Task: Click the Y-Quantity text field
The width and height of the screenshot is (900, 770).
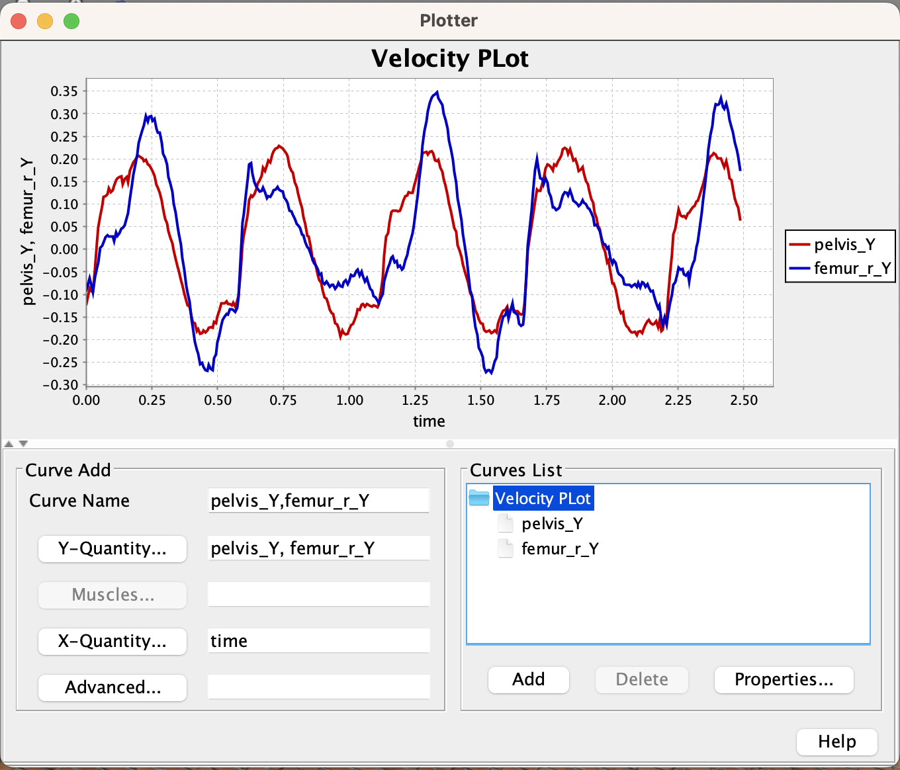Action: (x=319, y=548)
